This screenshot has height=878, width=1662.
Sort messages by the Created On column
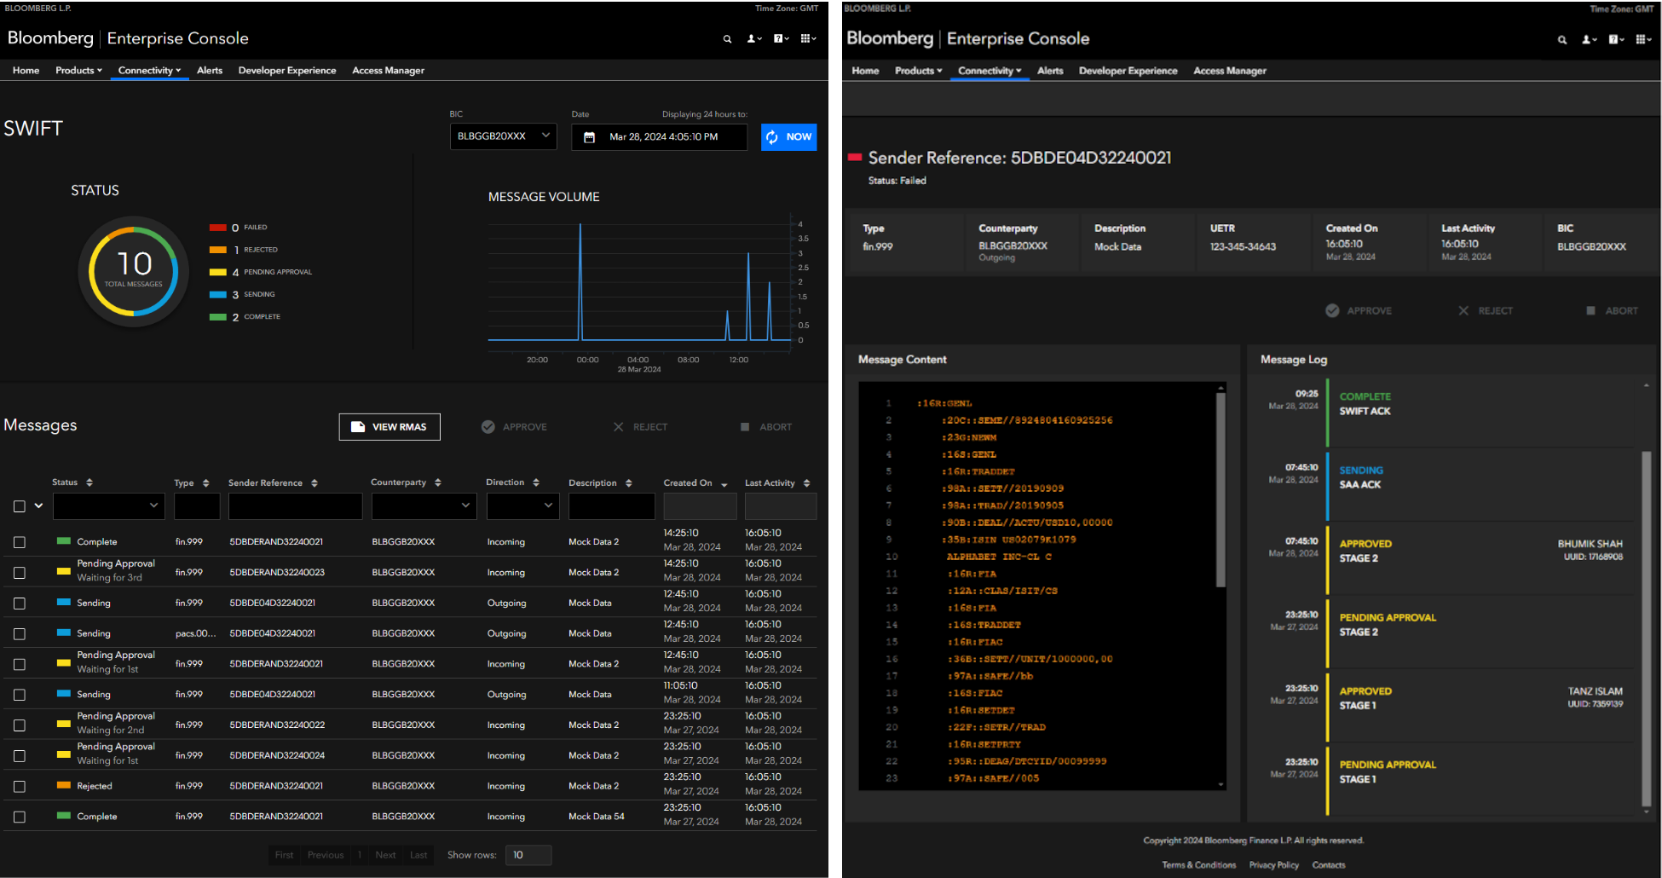click(724, 483)
